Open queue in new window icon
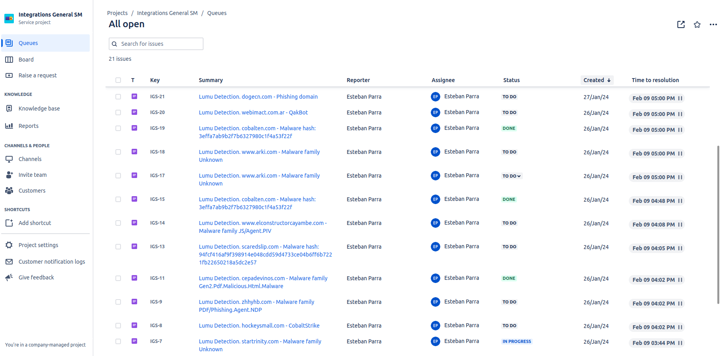728x356 pixels. (681, 24)
